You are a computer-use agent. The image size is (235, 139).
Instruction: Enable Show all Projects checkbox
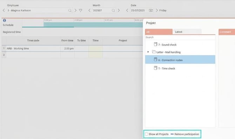click(x=146, y=134)
